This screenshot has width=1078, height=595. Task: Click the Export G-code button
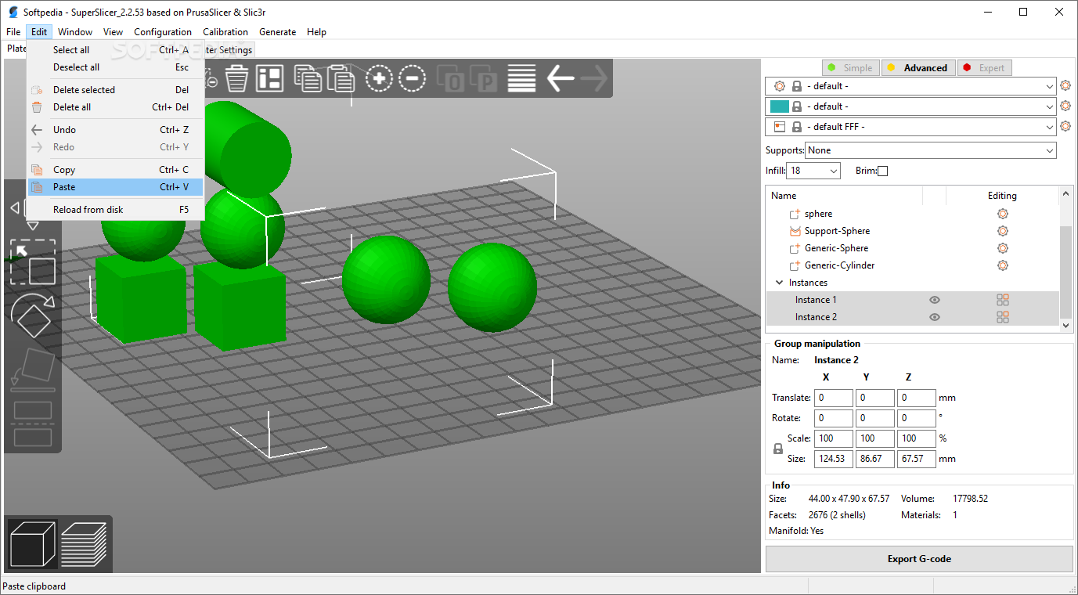click(919, 559)
